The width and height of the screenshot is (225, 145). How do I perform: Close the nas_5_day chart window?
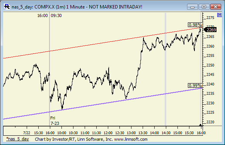tap(216, 7)
